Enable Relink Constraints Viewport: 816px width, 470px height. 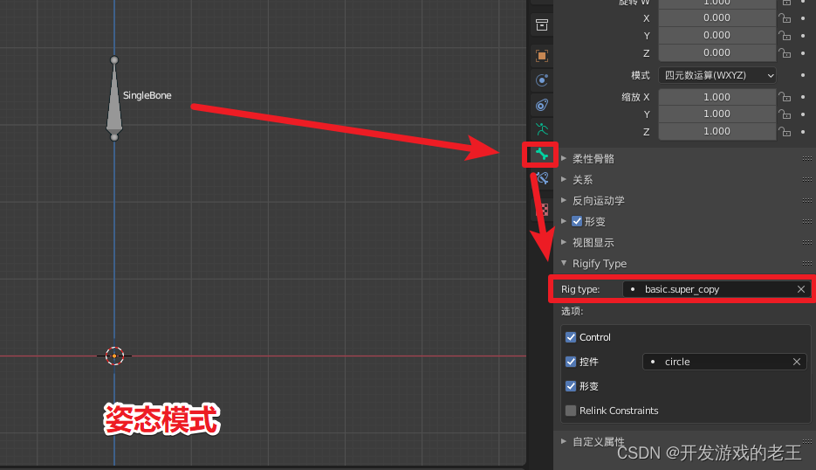point(571,411)
